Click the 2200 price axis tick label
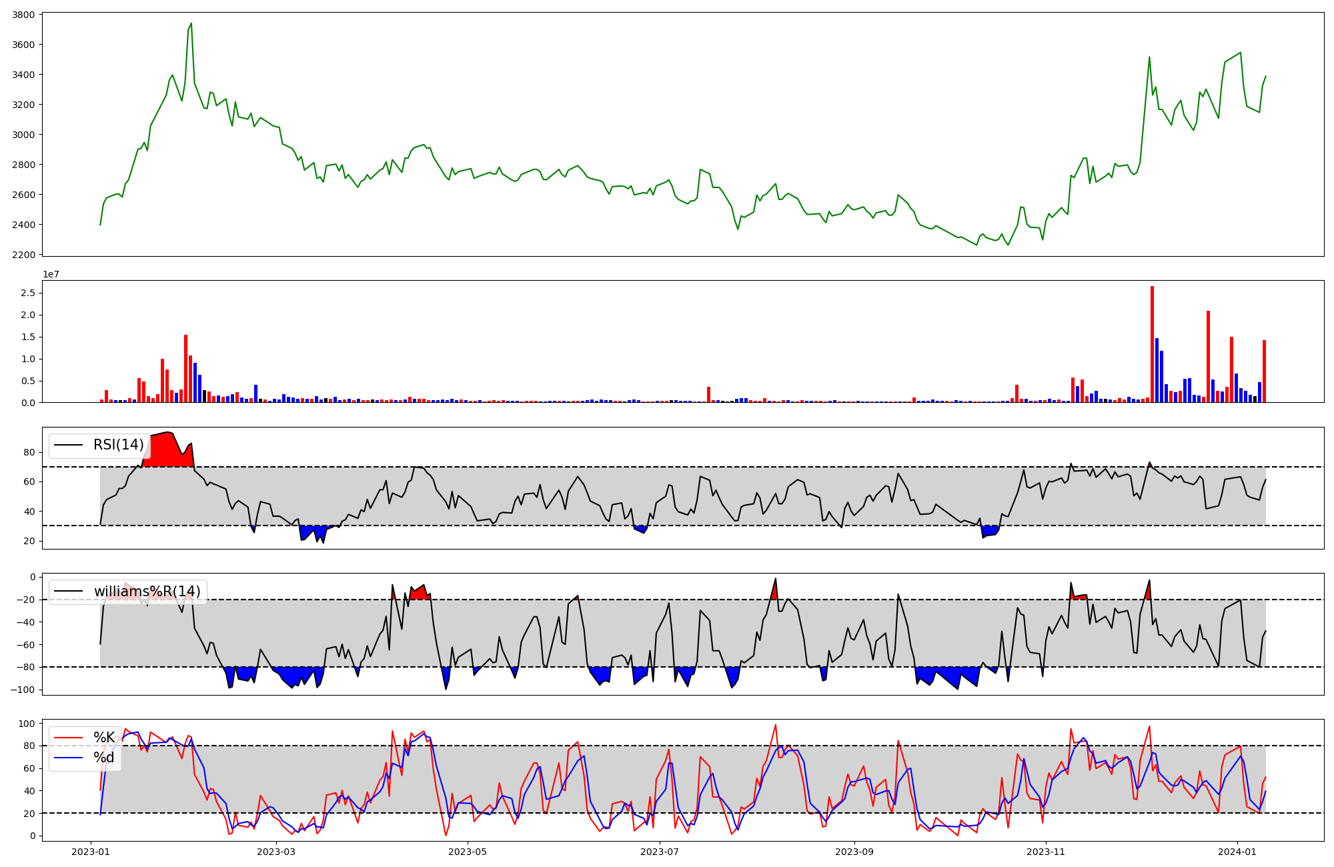The width and height of the screenshot is (1334, 867). pos(23,255)
